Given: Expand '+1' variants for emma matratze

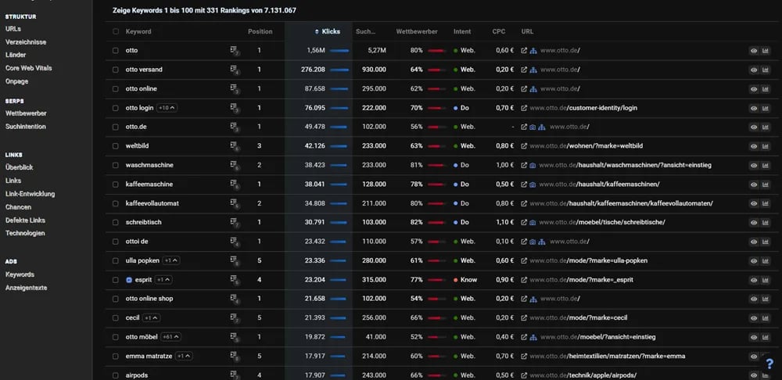Looking at the screenshot, I should [184, 356].
